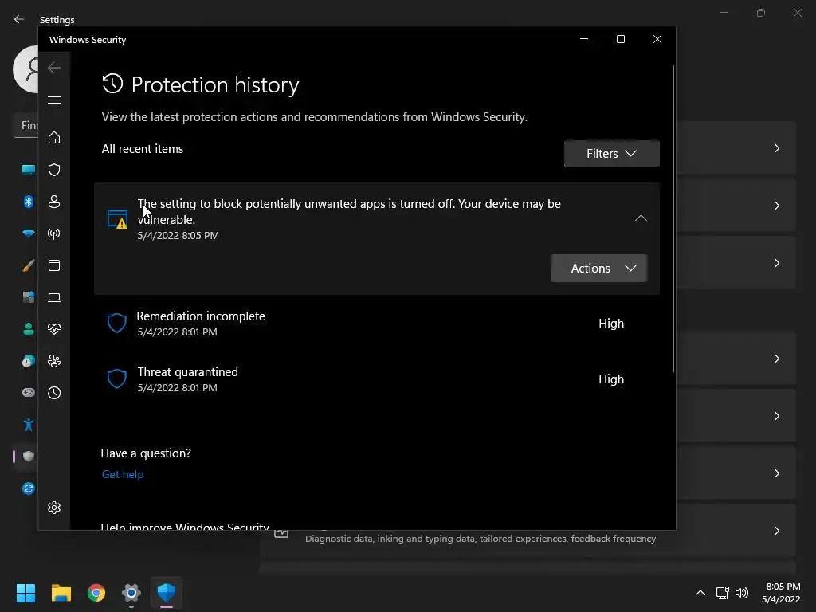Open Filters dropdown

[611, 154]
